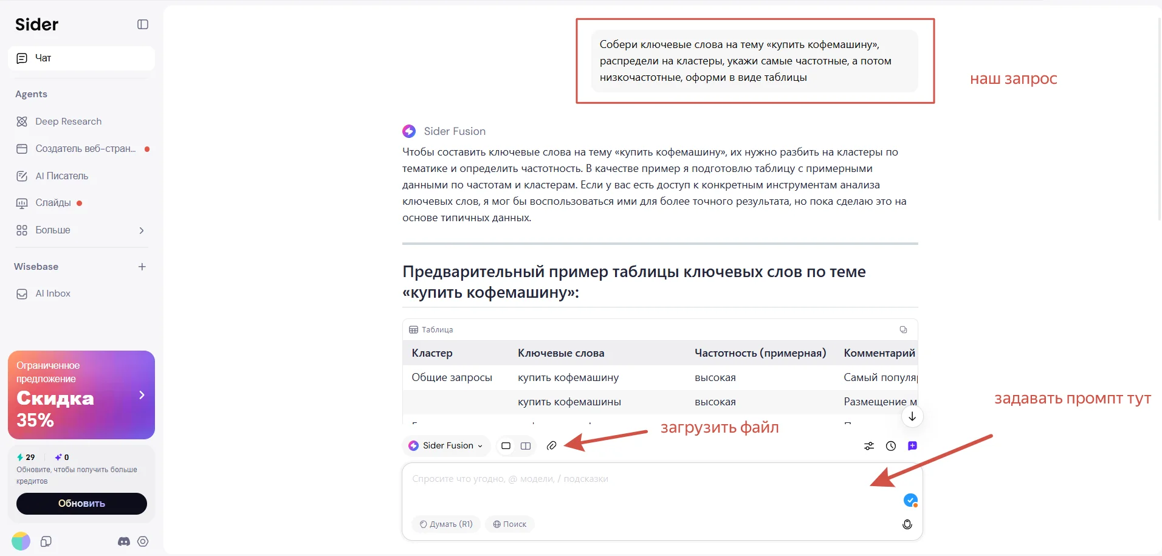This screenshot has width=1162, height=556.
Task: Click the Таблица label above the table
Action: (x=437, y=329)
